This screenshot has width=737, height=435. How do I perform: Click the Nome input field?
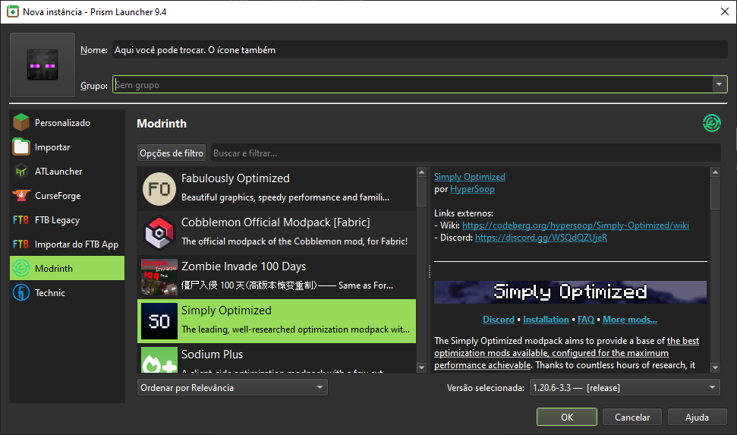(x=420, y=49)
